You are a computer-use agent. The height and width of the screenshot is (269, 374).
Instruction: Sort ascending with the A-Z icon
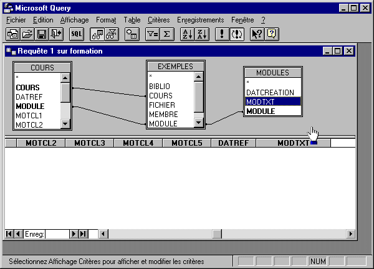pos(188,34)
